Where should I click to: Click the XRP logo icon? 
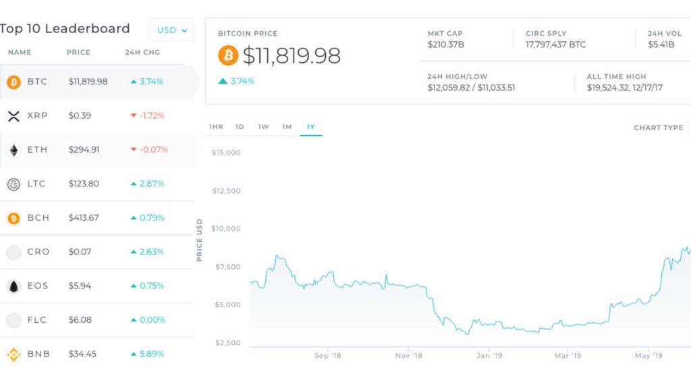coord(13,116)
